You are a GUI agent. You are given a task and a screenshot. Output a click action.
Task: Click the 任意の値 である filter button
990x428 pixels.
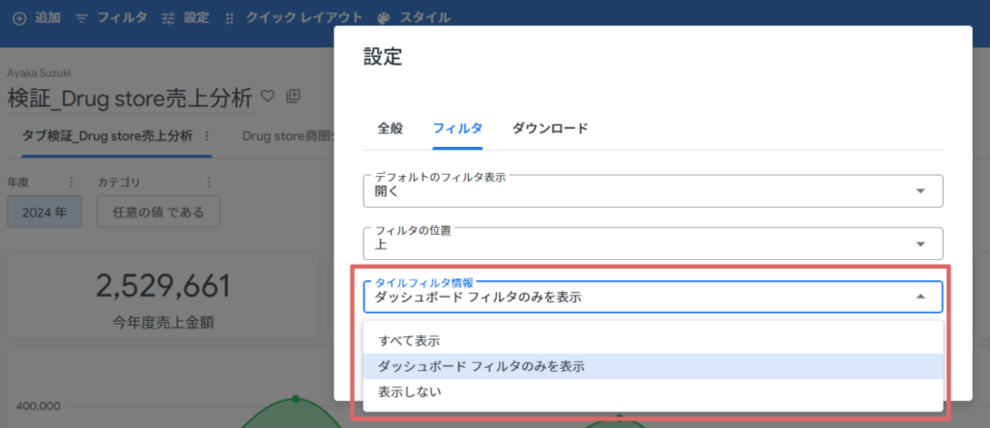(x=159, y=213)
